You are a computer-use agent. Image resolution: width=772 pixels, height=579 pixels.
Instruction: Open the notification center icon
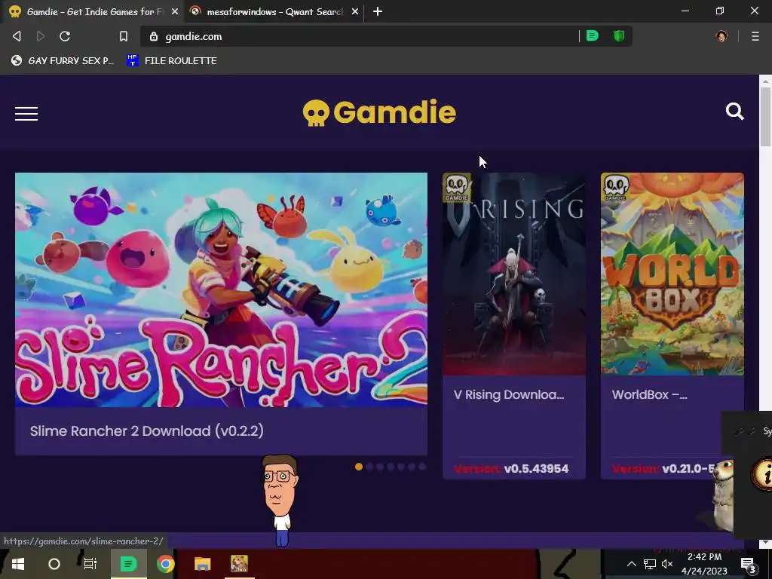click(x=748, y=564)
